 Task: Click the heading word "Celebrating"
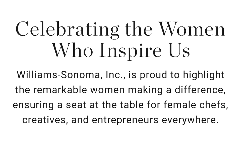pyautogui.click(x=68, y=29)
